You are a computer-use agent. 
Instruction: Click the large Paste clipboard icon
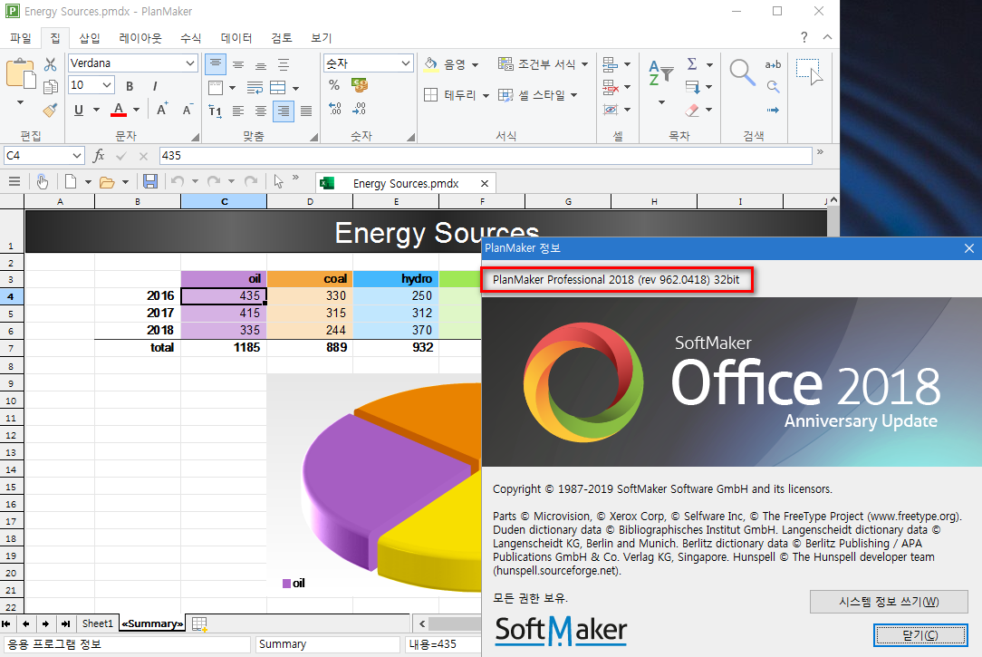21,73
